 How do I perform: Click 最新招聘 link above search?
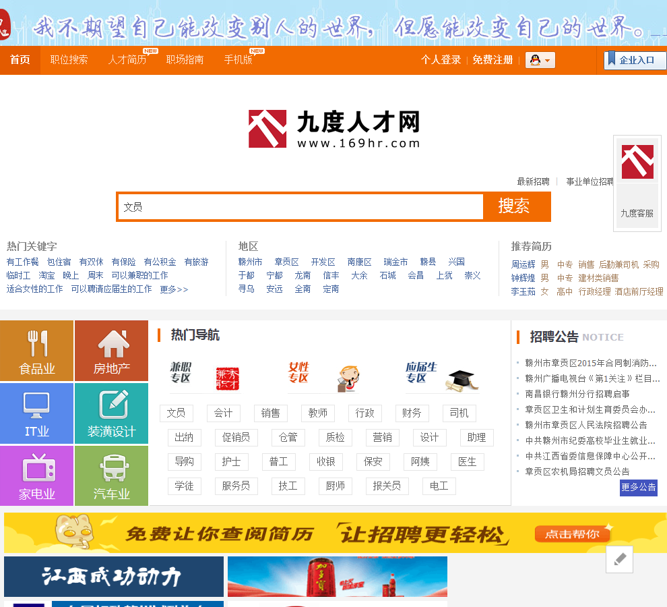(x=533, y=181)
